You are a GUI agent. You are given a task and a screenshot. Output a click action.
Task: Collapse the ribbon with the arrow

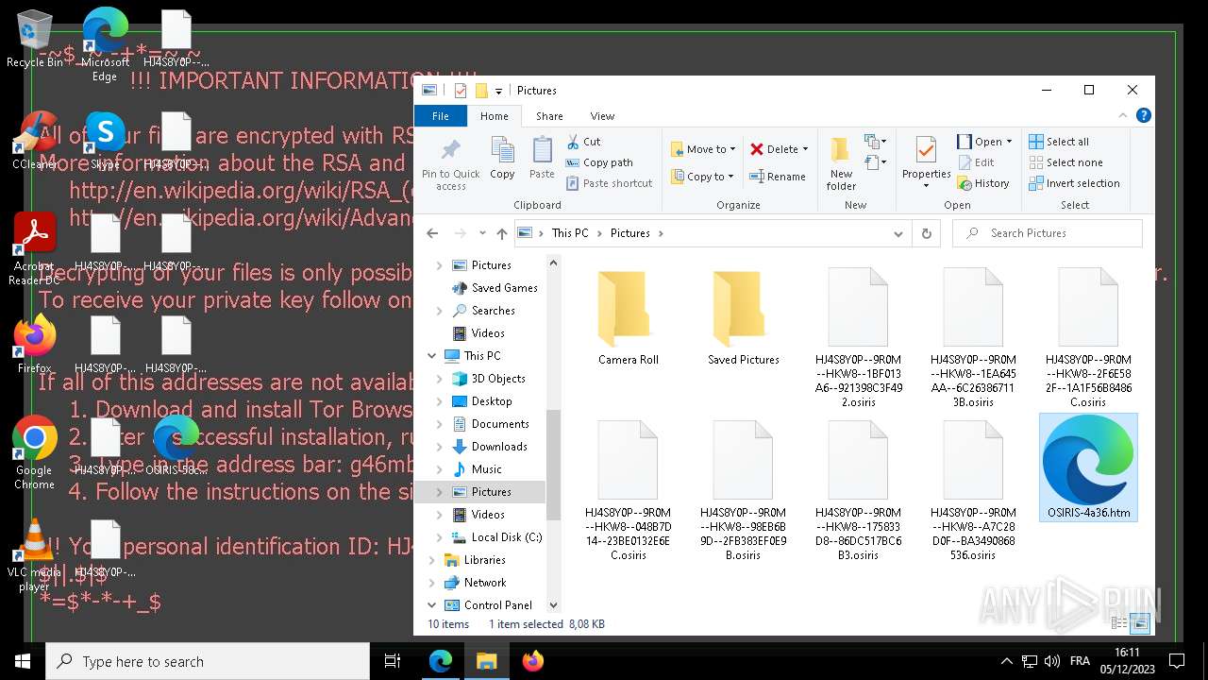coord(1123,116)
